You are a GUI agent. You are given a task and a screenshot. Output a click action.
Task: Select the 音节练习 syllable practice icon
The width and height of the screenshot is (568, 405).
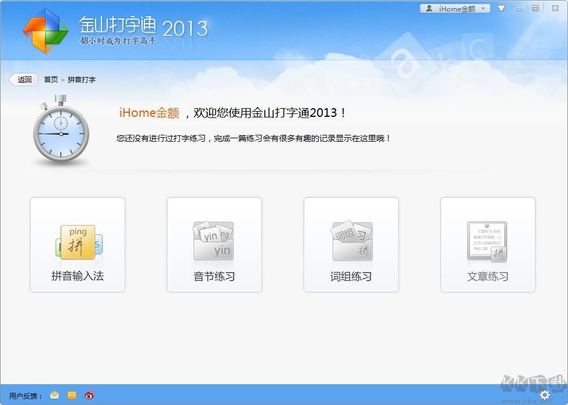click(213, 244)
